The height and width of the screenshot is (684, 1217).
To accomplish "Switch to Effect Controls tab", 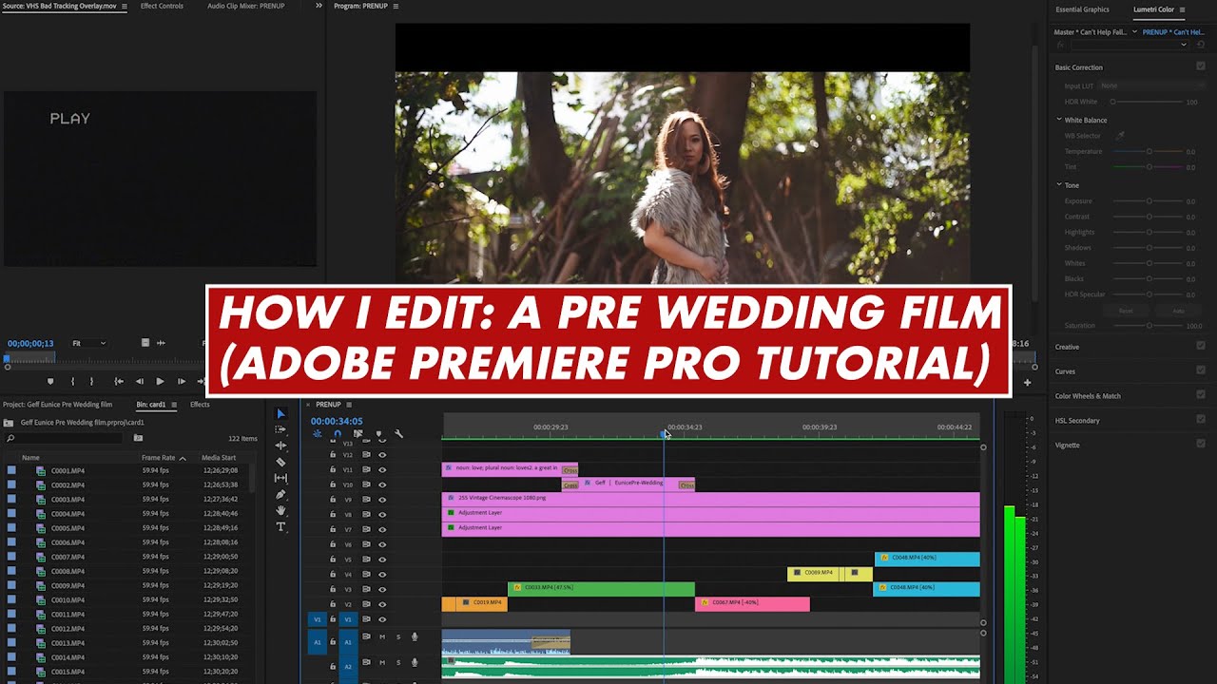I will click(x=162, y=6).
